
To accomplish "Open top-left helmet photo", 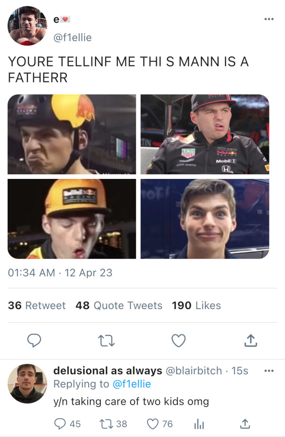I will click(72, 134).
